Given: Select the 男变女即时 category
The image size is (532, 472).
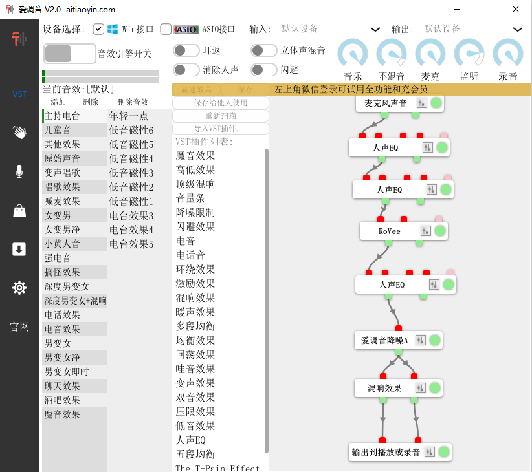Looking at the screenshot, I should [x=74, y=372].
